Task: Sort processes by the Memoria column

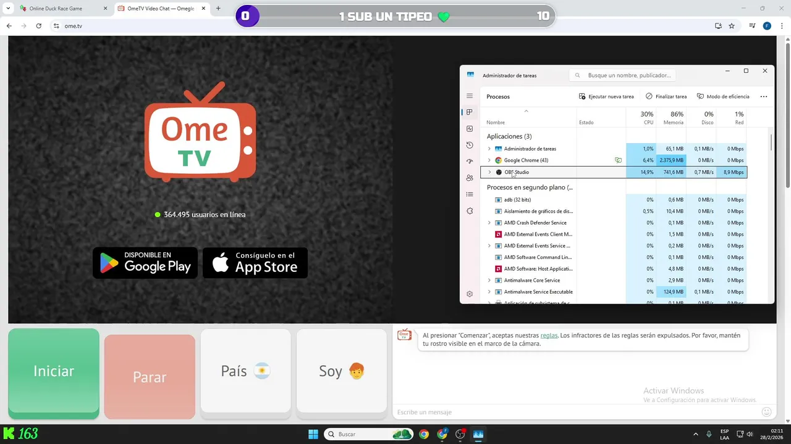Action: pos(671,118)
